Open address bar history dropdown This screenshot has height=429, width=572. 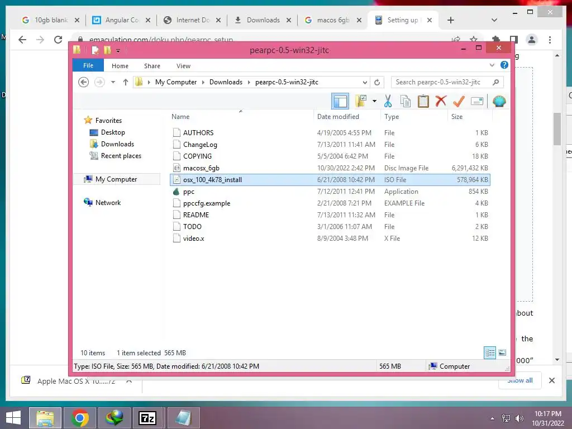364,82
